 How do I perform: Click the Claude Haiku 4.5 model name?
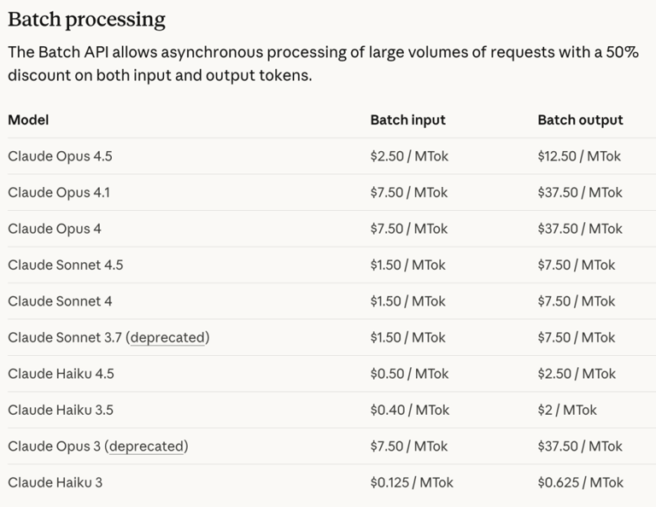click(61, 374)
